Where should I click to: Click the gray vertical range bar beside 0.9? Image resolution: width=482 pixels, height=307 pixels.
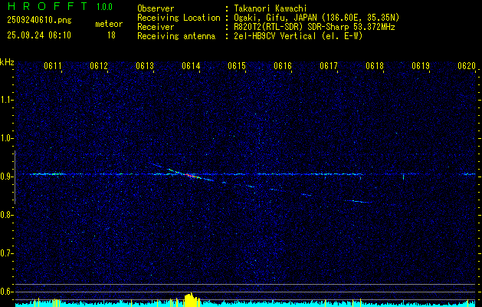coord(15,177)
